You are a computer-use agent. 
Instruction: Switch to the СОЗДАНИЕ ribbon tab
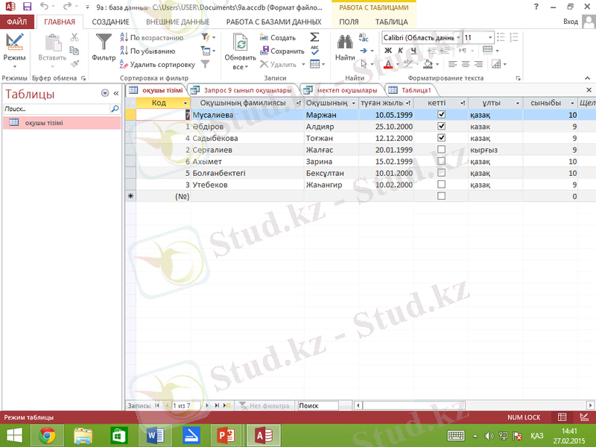point(110,22)
